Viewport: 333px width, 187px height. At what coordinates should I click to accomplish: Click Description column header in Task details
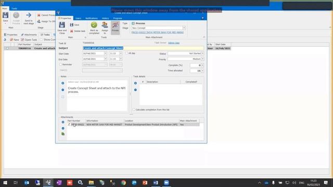click(x=163, y=82)
